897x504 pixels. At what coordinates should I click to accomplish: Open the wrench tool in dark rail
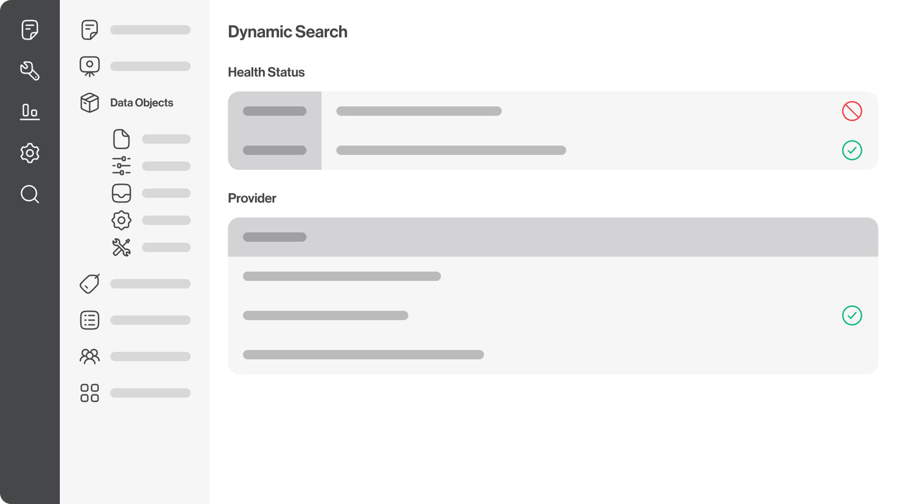point(30,71)
